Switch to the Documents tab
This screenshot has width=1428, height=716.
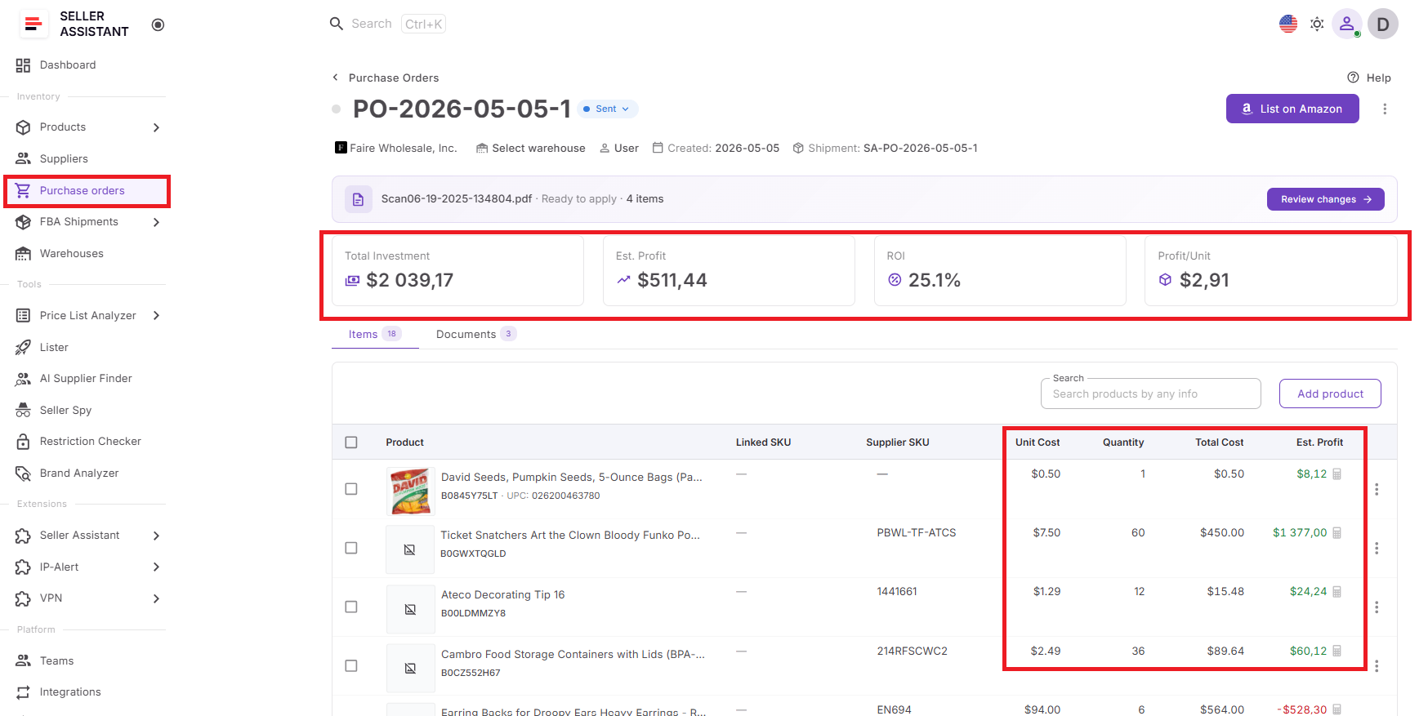(475, 335)
